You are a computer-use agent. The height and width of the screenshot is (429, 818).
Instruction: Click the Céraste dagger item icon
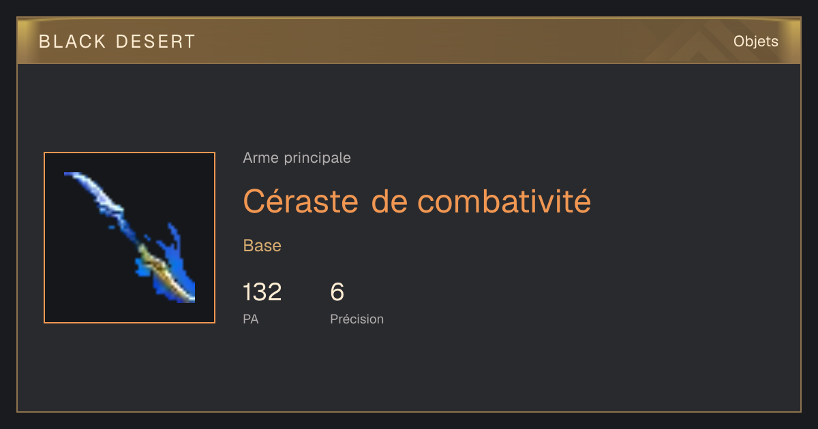click(x=130, y=238)
